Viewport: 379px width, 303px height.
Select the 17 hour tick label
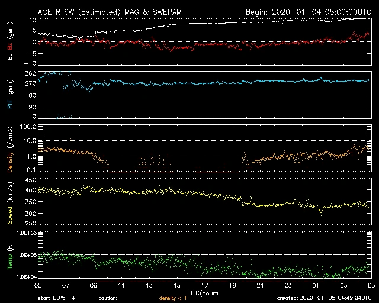pos(204,285)
